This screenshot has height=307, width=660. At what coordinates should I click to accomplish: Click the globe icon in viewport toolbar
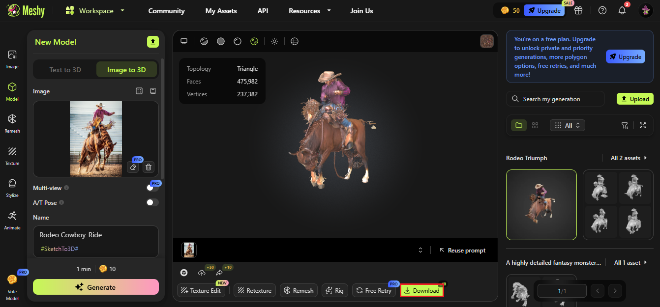click(294, 41)
